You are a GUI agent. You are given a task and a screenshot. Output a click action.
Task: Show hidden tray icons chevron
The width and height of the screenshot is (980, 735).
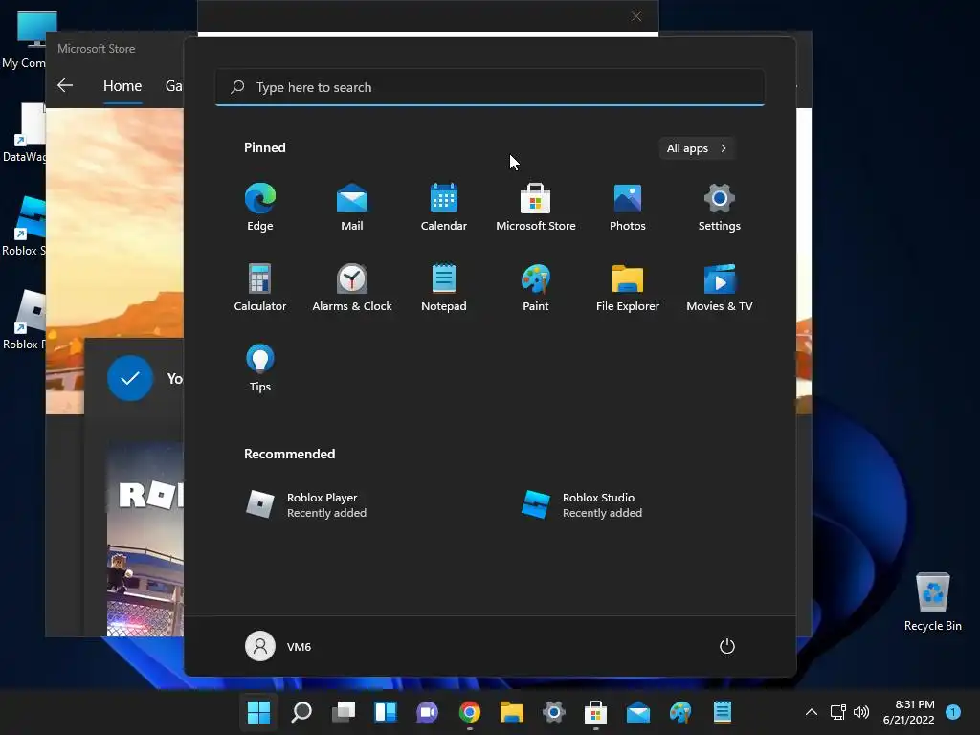[x=812, y=712]
